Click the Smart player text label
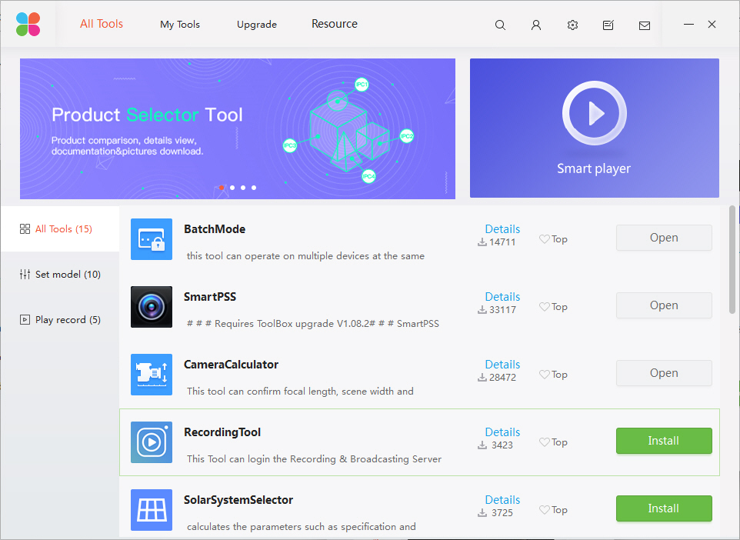This screenshot has height=540, width=740. point(594,169)
